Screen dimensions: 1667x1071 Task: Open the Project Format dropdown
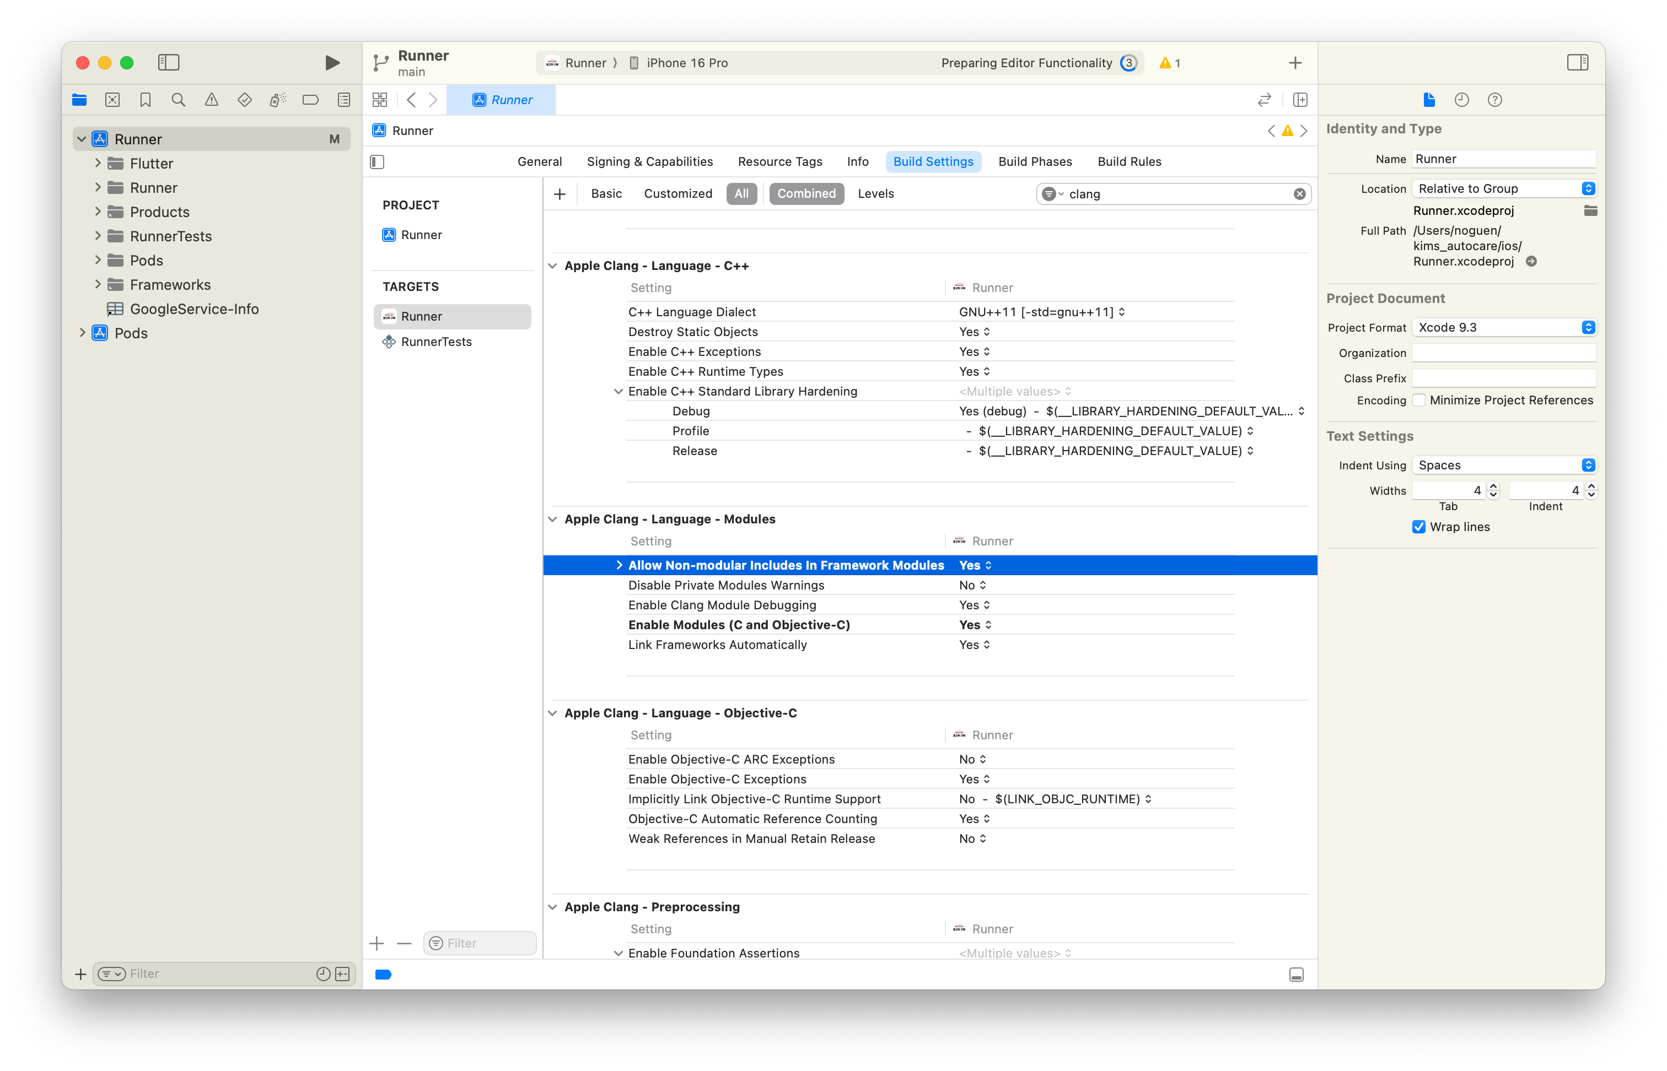click(1503, 328)
